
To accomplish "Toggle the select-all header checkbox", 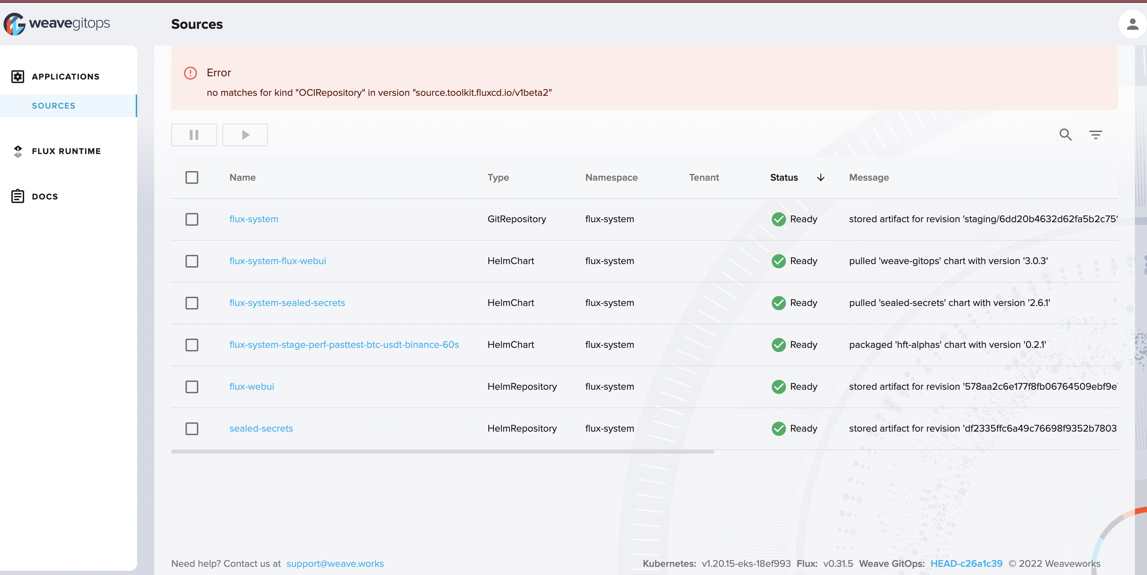I will [x=192, y=177].
